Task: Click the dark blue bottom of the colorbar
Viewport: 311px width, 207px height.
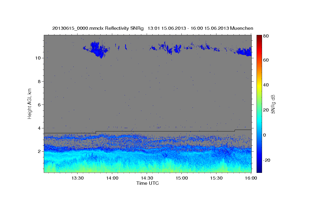Action: (x=259, y=169)
